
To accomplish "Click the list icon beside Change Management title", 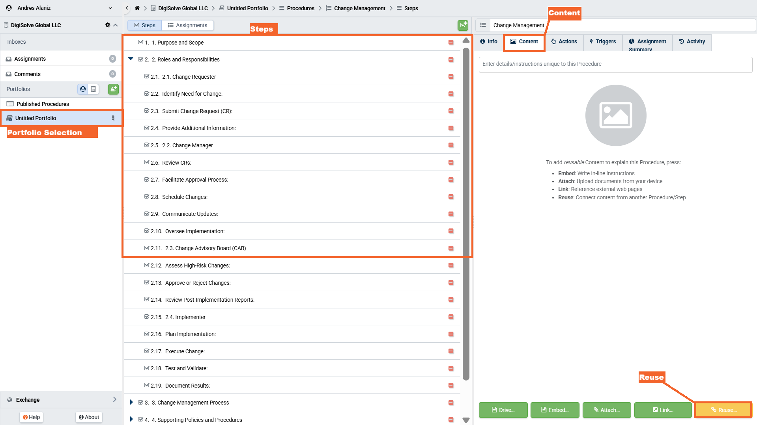I will [483, 25].
